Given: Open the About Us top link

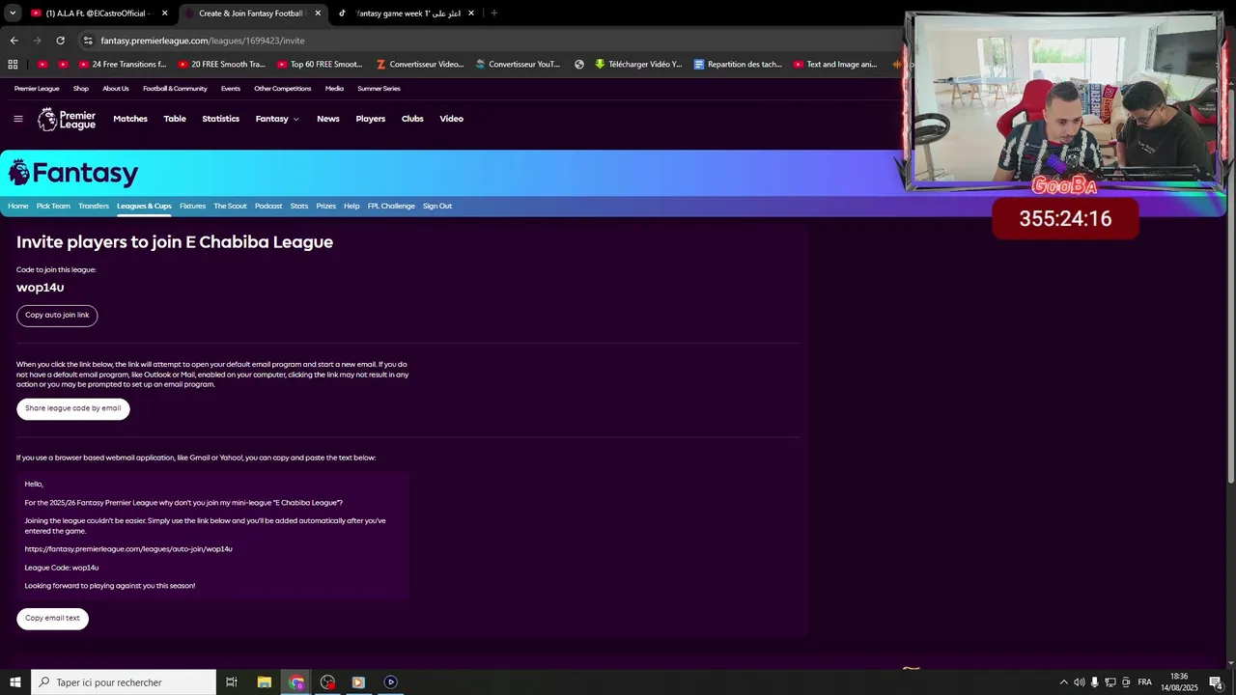Looking at the screenshot, I should point(116,89).
